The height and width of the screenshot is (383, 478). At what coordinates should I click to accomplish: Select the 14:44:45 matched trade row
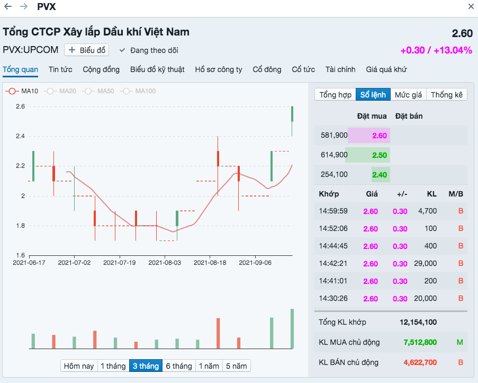391,246
